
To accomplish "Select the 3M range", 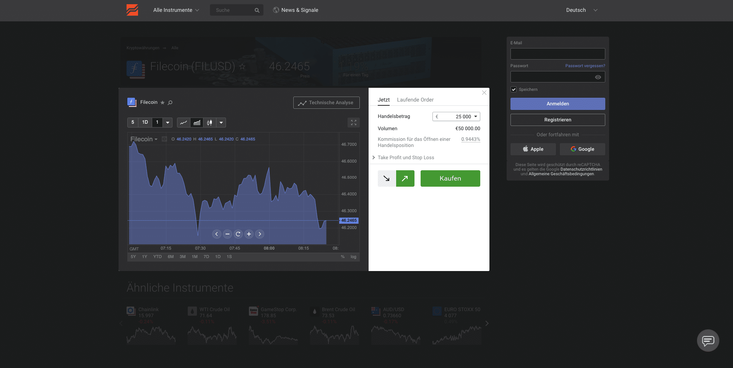I will 183,257.
